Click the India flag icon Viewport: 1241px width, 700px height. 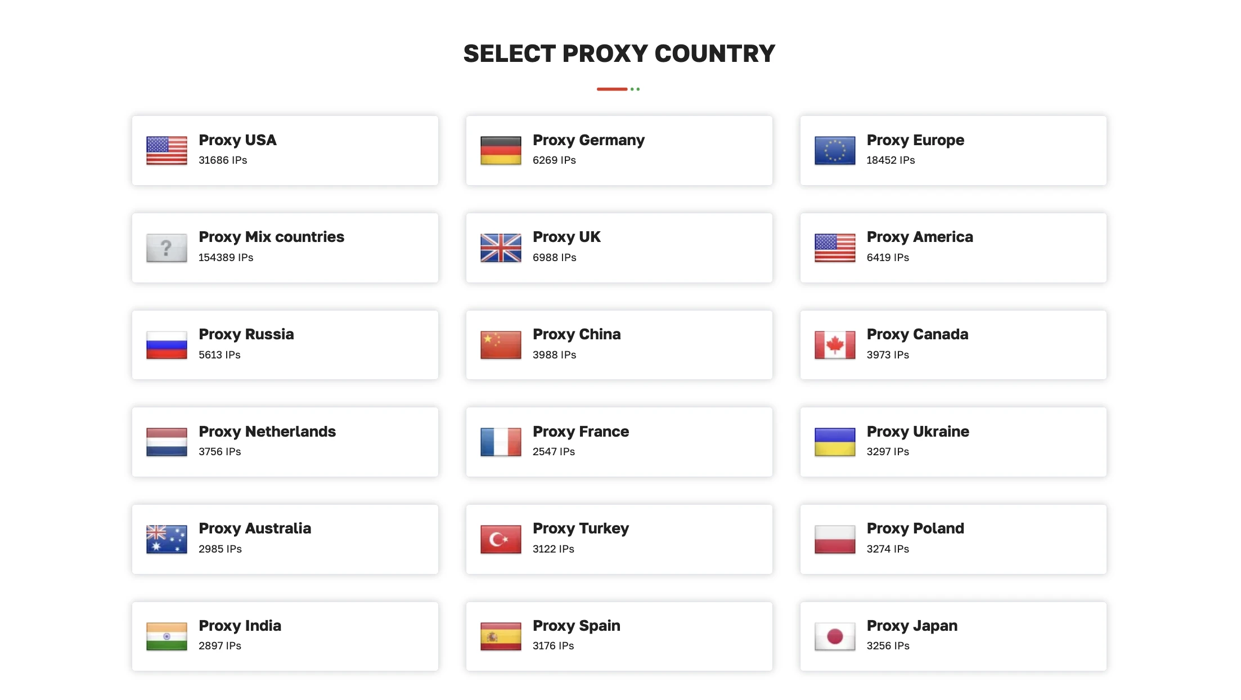[167, 636]
